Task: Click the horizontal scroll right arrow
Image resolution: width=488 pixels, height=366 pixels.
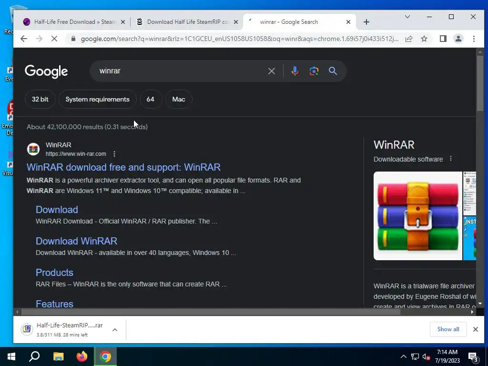Action: tap(472, 312)
